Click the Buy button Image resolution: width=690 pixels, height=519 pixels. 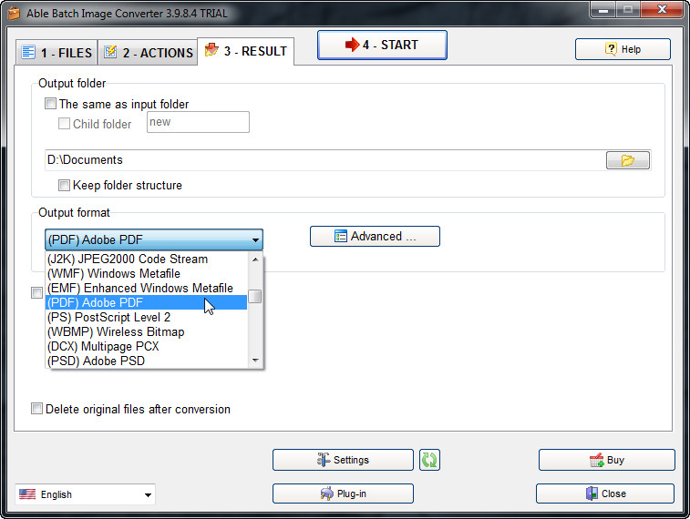pos(606,460)
